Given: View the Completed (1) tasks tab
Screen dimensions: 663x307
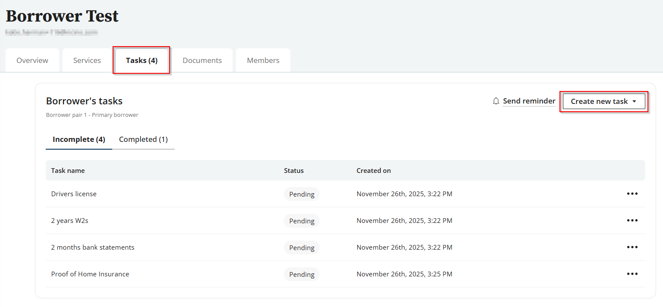Looking at the screenshot, I should 144,139.
